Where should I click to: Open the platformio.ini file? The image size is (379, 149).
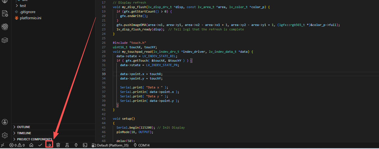pyautogui.click(x=31, y=18)
